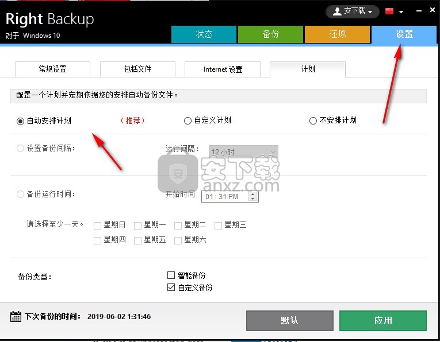Screen dimensions: 440x342
Task: Close the Right Backup window
Action: click(433, 10)
